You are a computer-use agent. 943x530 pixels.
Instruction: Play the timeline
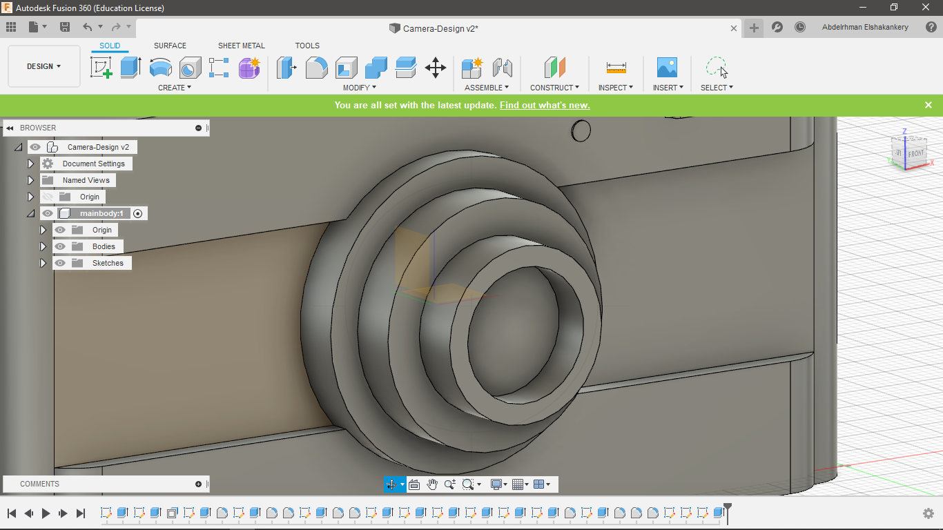click(46, 513)
